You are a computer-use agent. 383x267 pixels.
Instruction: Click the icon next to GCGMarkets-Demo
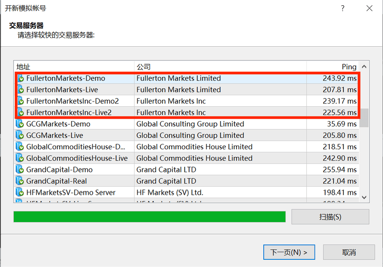tap(20, 124)
